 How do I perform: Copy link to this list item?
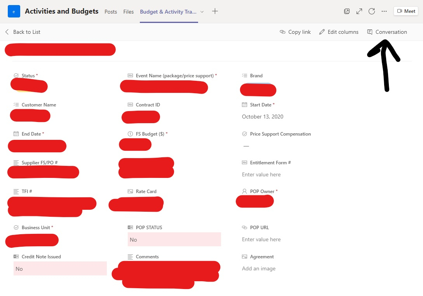pos(295,32)
